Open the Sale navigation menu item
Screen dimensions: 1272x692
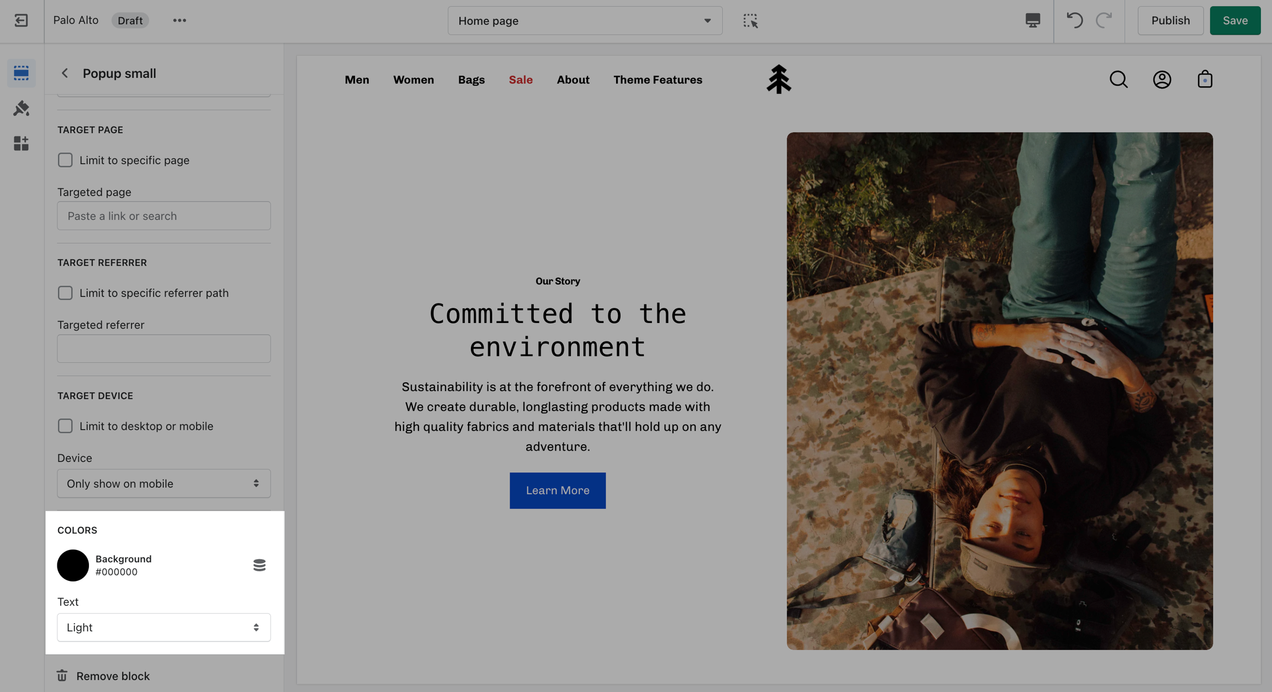pos(520,80)
